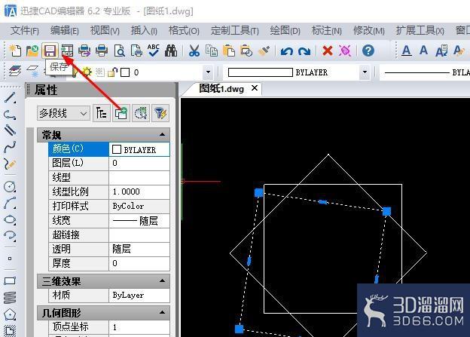Click the underlined A text icon
This screenshot has height=337, width=470.
tap(407, 51)
